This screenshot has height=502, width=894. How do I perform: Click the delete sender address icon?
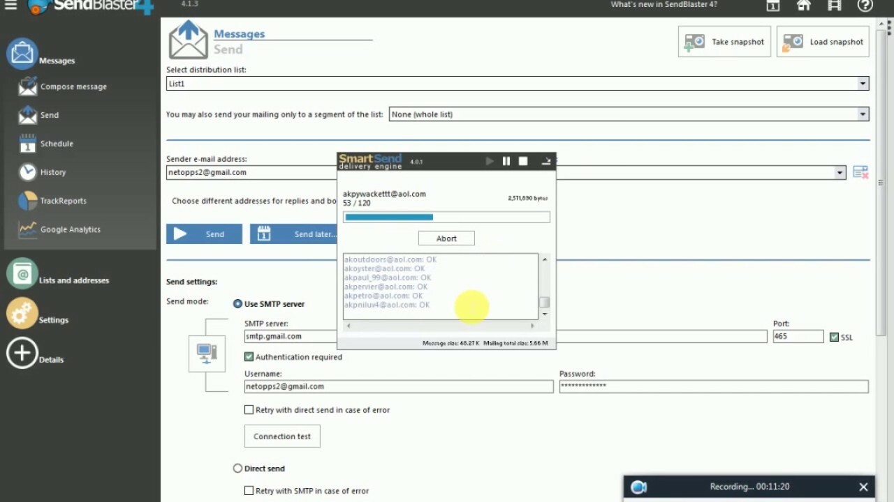click(x=860, y=172)
